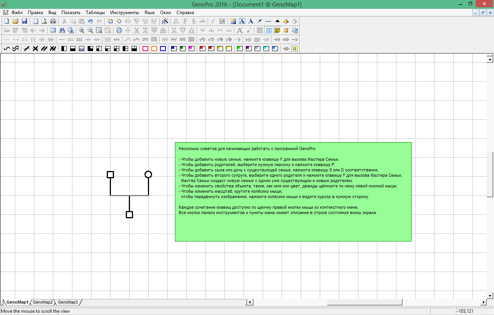
Task: Toggle the smiley face display option
Action: (x=277, y=30)
